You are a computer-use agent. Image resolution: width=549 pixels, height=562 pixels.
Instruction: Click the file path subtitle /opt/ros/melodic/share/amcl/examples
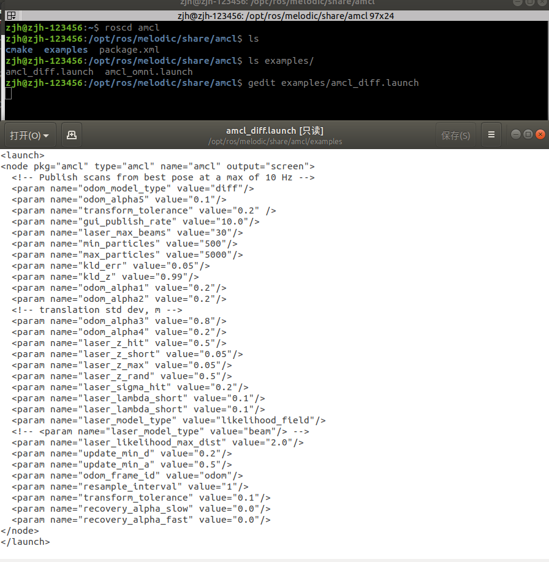coord(275,142)
